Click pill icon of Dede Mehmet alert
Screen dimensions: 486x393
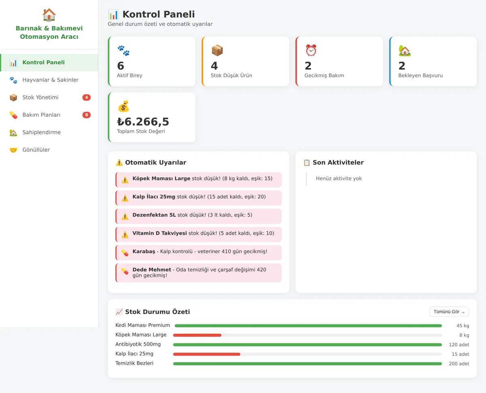point(125,271)
